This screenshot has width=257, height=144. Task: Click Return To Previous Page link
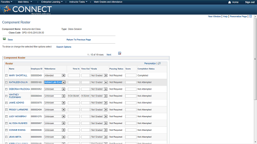point(79,40)
